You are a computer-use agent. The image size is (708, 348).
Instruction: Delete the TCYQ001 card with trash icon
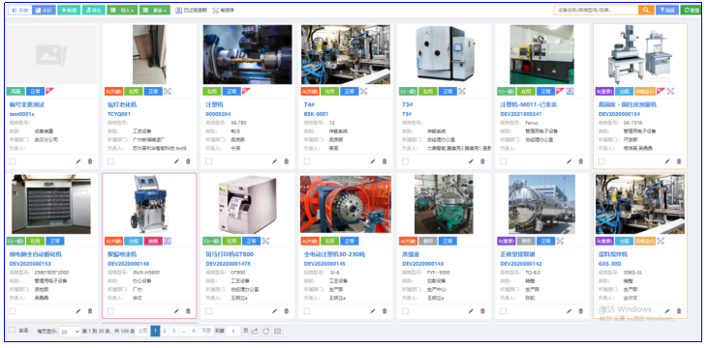(188, 161)
